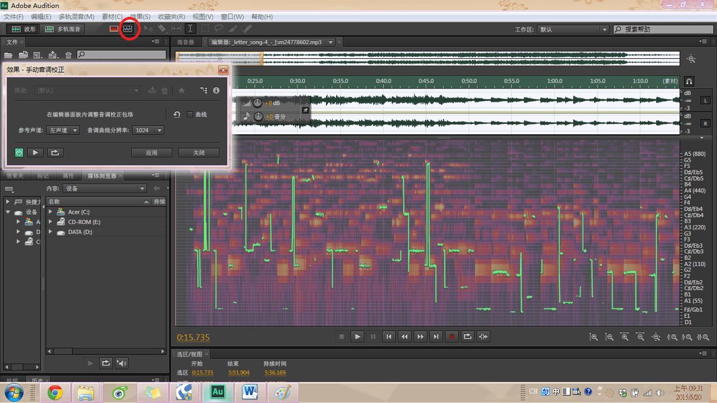Open the effect info icon in the dialog
This screenshot has width=717, height=403.
(x=216, y=90)
